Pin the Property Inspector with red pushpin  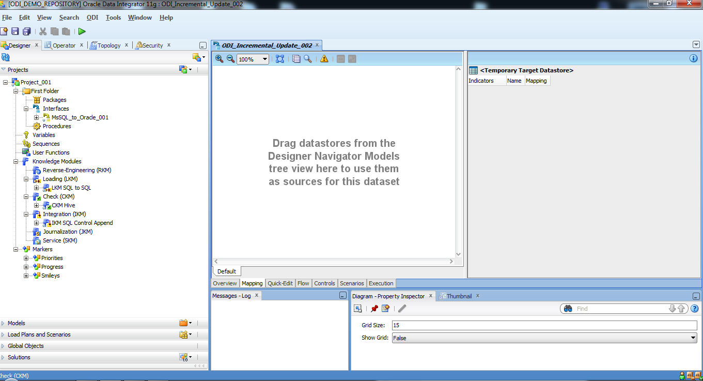(x=374, y=309)
